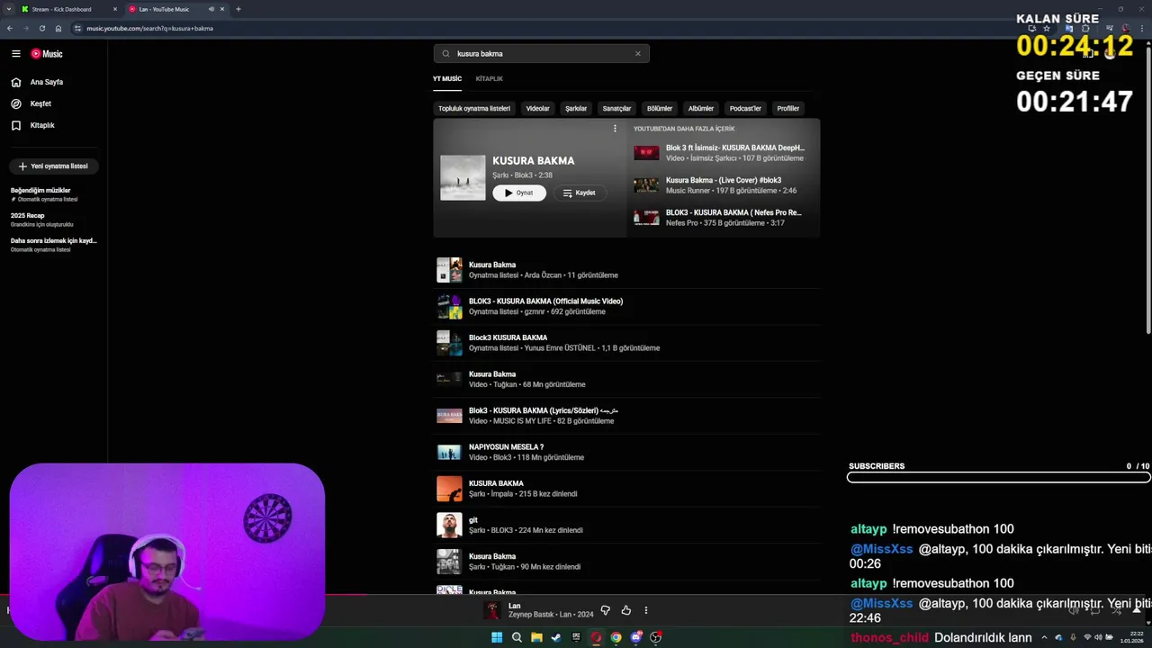The image size is (1152, 648).
Task: Open the tab search dropdown
Action: click(x=9, y=9)
